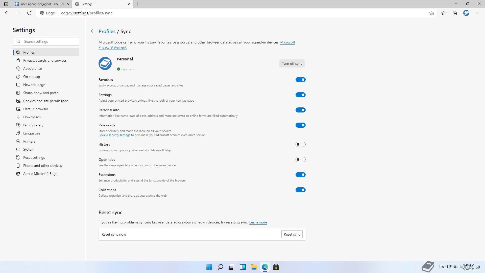Open Share, copy, and paste
The image size is (485, 273).
46,93
